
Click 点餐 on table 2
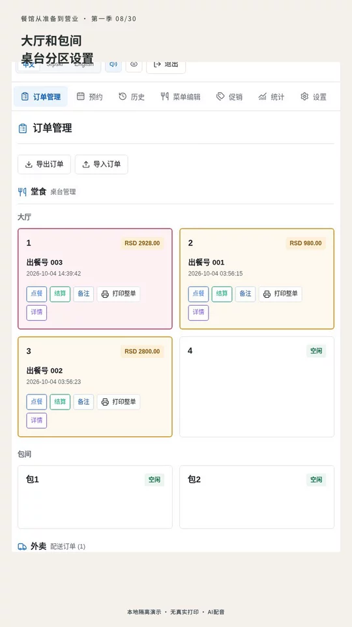[x=198, y=294]
